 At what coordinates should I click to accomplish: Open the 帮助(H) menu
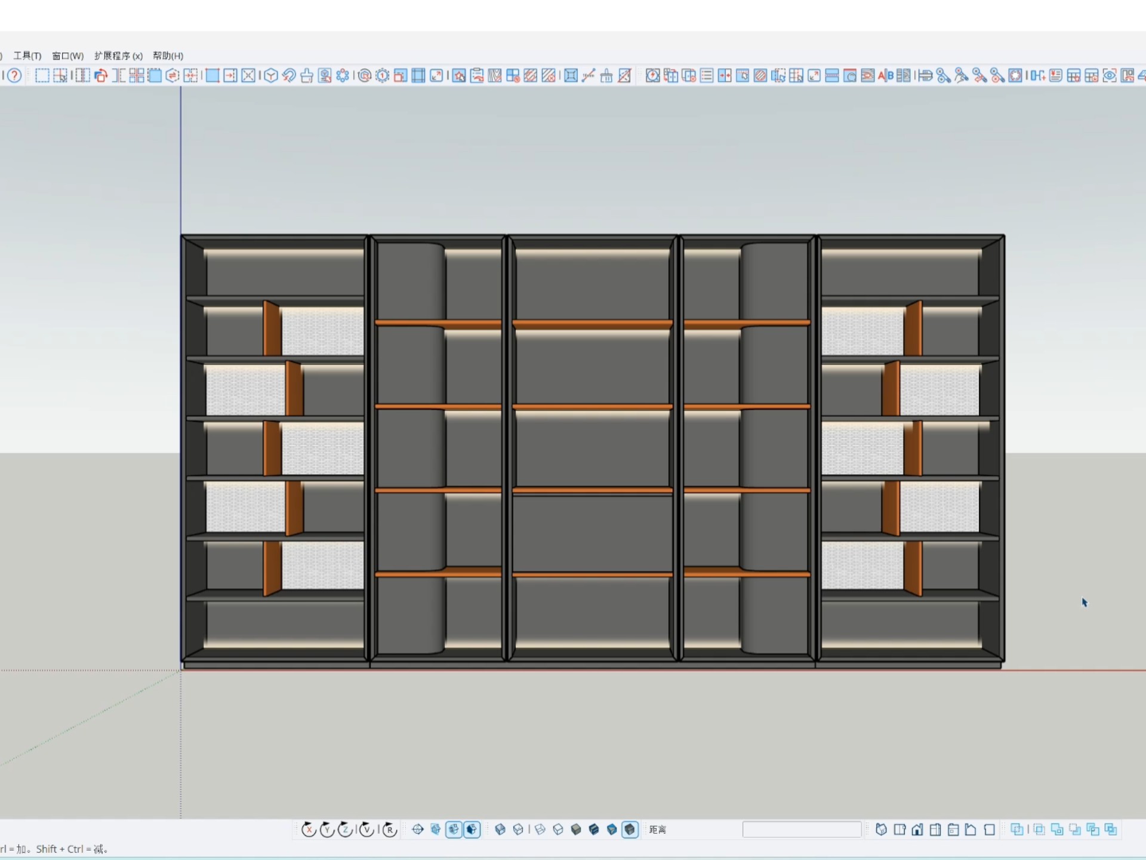point(168,56)
